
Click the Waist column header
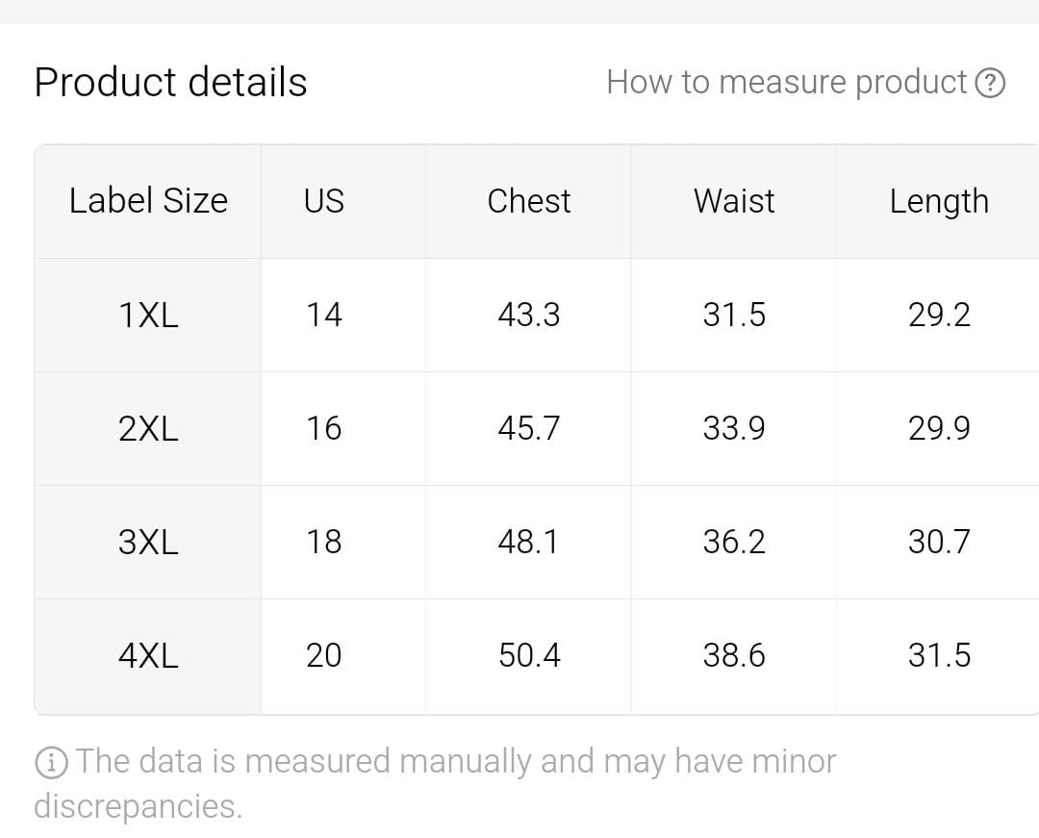click(x=734, y=201)
